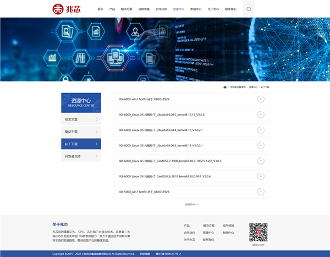This screenshot has width=330, height=257.
Task: Click the CentOS7.6.1810 kernel patch title
Action: 165,176
